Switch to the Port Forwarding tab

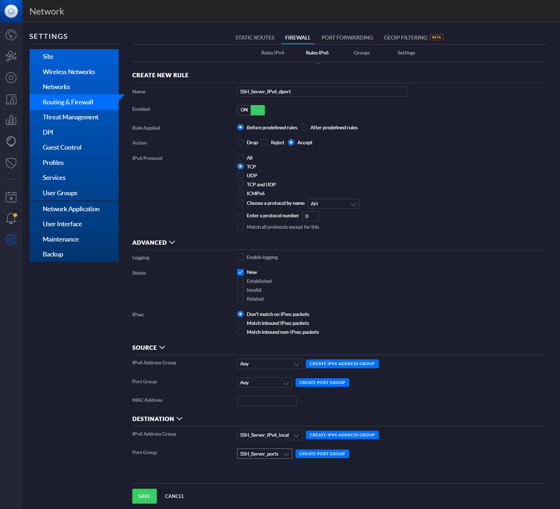pyautogui.click(x=347, y=38)
